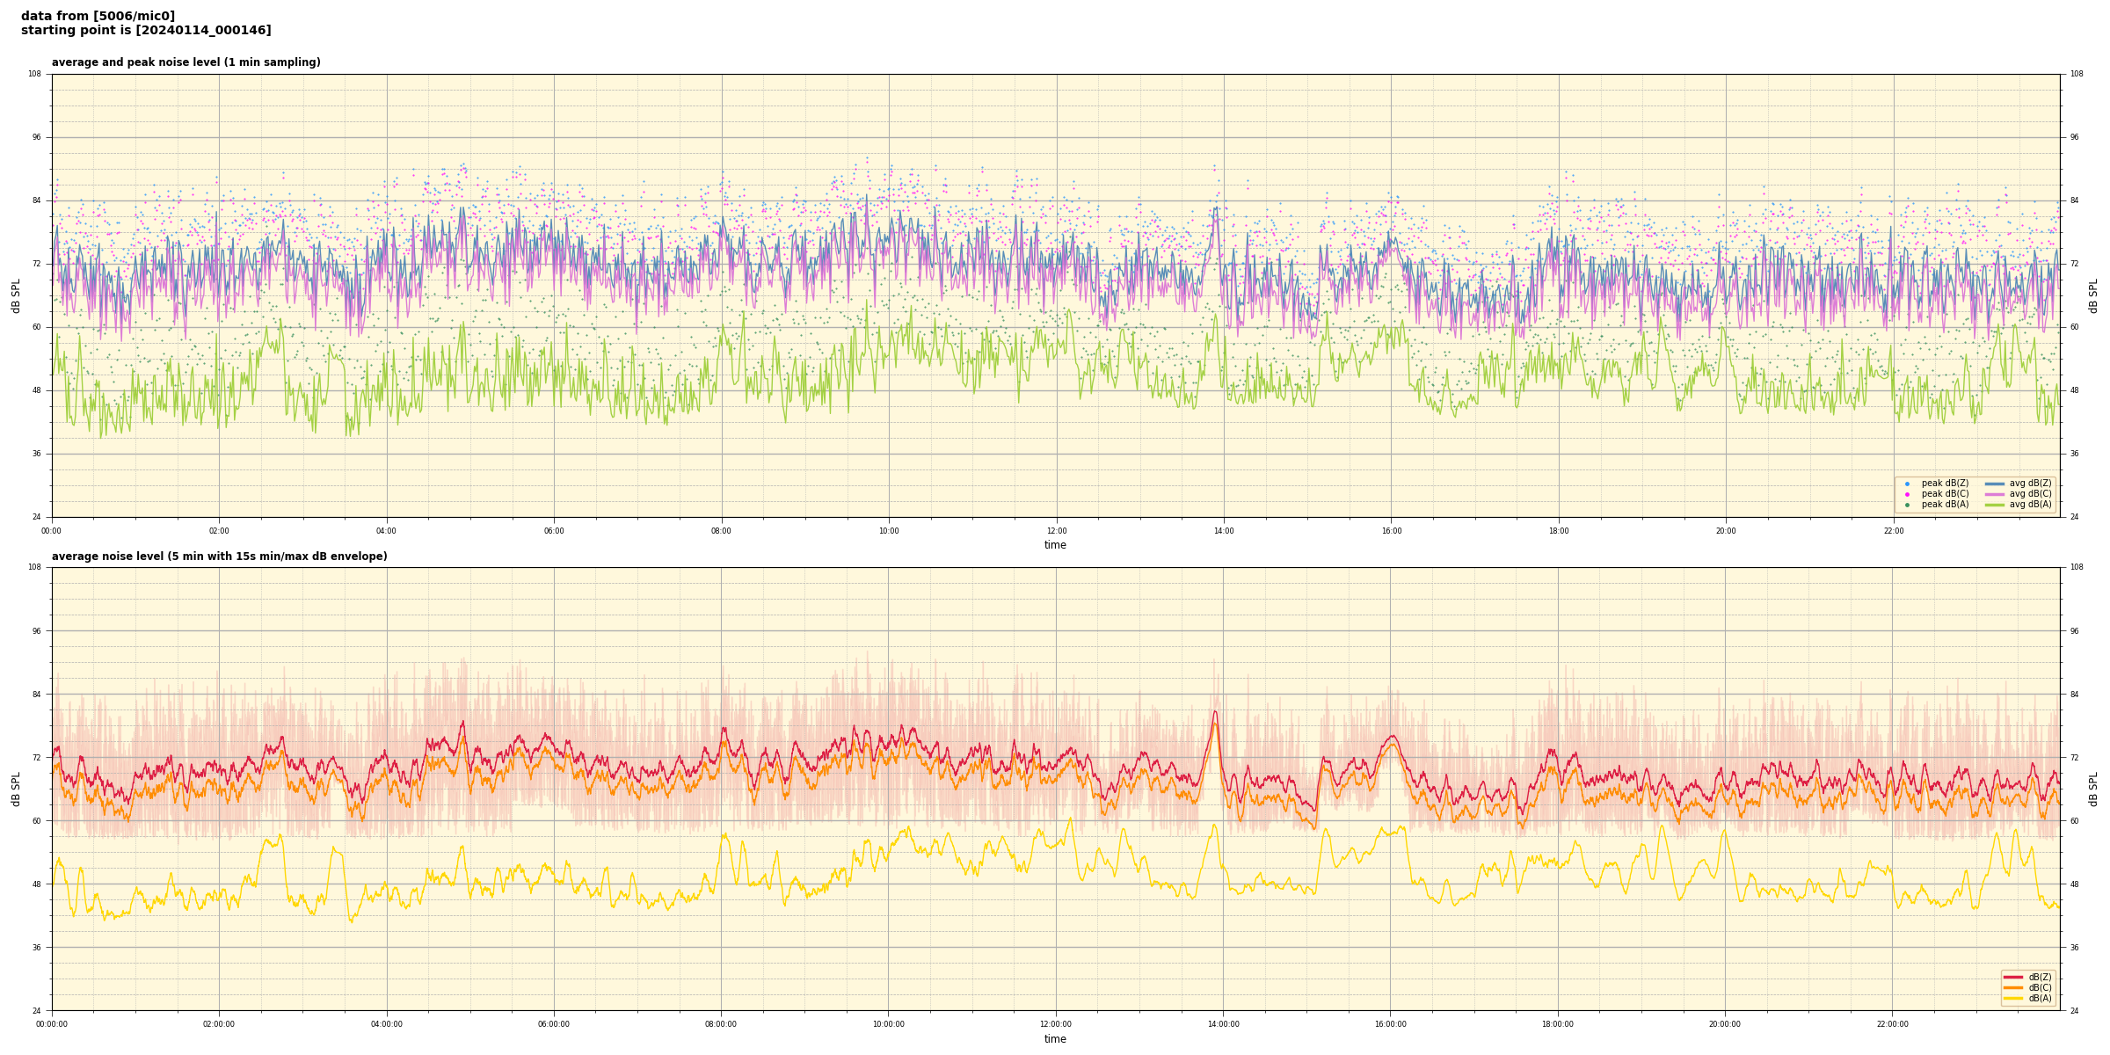Click the 18:00:00 tick on lower time axis
The width and height of the screenshot is (2110, 1055).
(1558, 1024)
